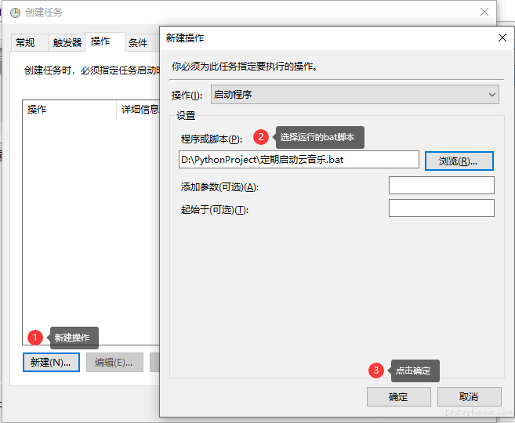This screenshot has width=515, height=423.
Task: Click the 操作(I): label
Action: click(x=187, y=95)
